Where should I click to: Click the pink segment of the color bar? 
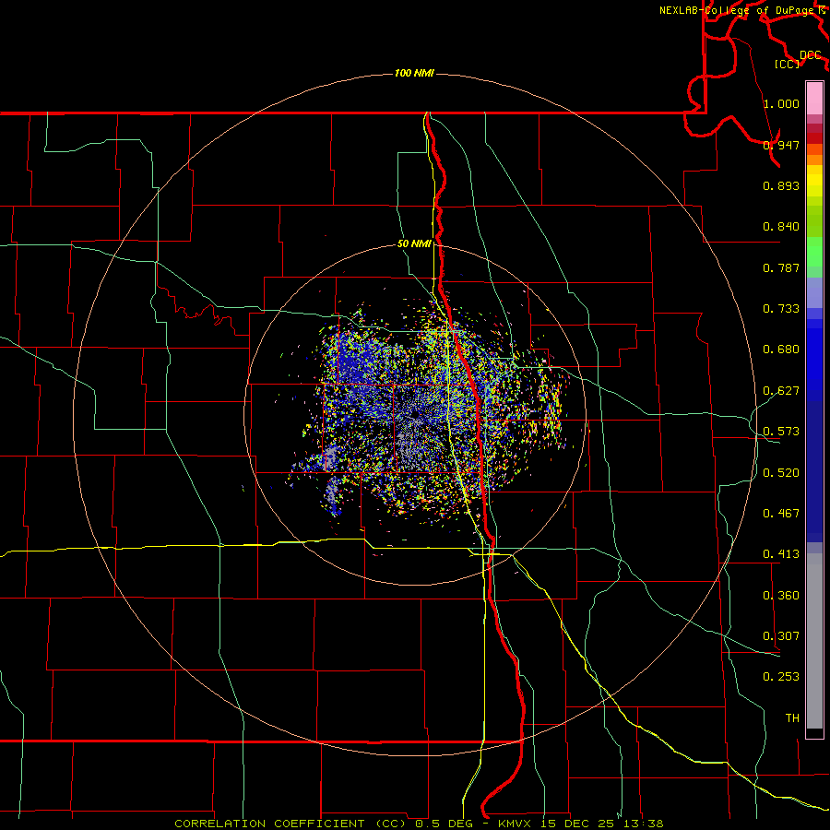[814, 98]
